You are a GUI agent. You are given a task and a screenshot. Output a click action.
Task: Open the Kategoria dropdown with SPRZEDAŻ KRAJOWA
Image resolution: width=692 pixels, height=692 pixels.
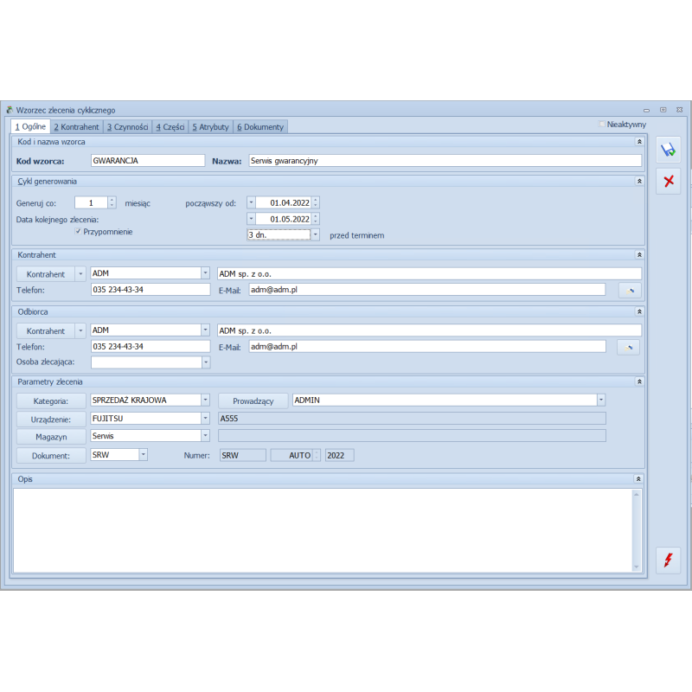pos(205,400)
